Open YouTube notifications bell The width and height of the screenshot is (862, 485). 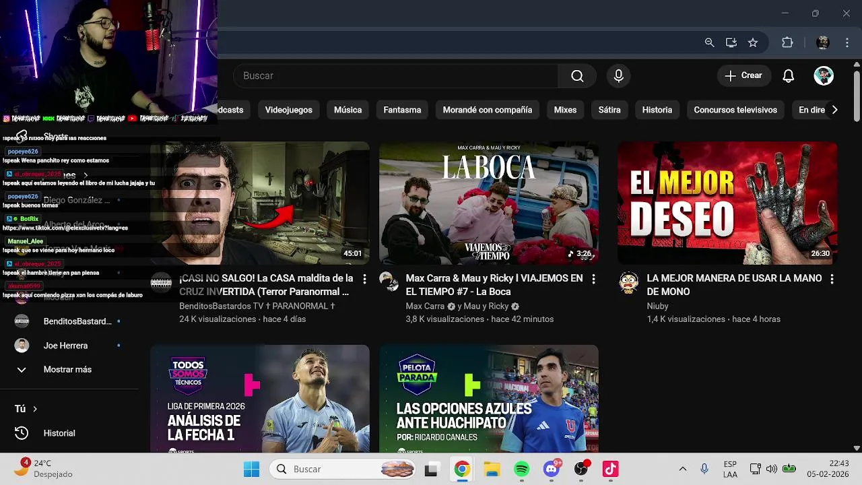tap(789, 76)
